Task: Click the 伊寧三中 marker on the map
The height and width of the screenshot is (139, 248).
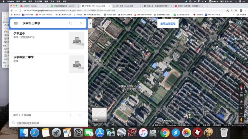Action: pyautogui.click(x=192, y=40)
